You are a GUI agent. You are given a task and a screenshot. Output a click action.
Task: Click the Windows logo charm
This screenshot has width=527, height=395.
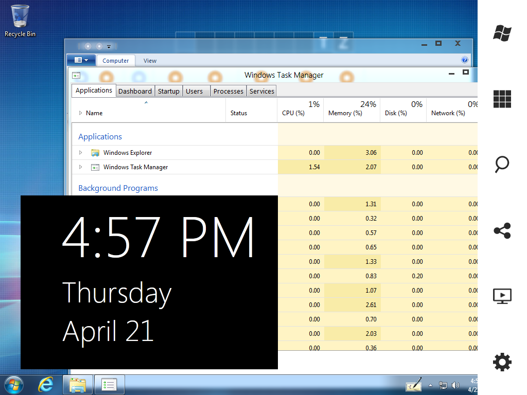(x=502, y=33)
